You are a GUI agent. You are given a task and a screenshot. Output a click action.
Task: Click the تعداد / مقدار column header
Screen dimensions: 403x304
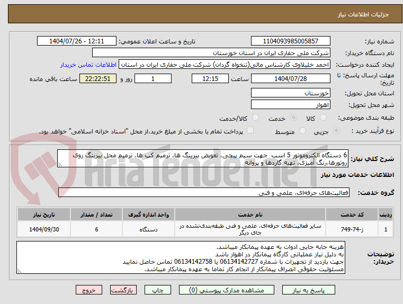coord(96,214)
